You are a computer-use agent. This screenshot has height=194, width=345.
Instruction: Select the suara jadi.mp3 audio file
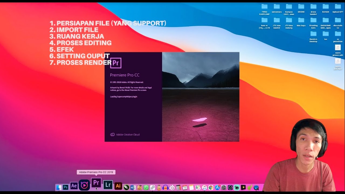point(338,64)
